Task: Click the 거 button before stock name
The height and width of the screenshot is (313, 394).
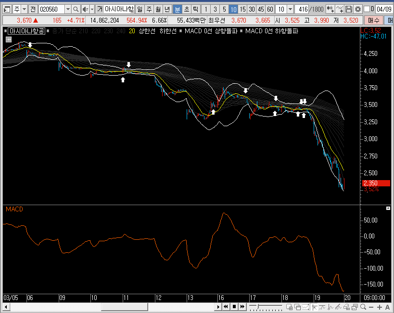Action: [100, 10]
